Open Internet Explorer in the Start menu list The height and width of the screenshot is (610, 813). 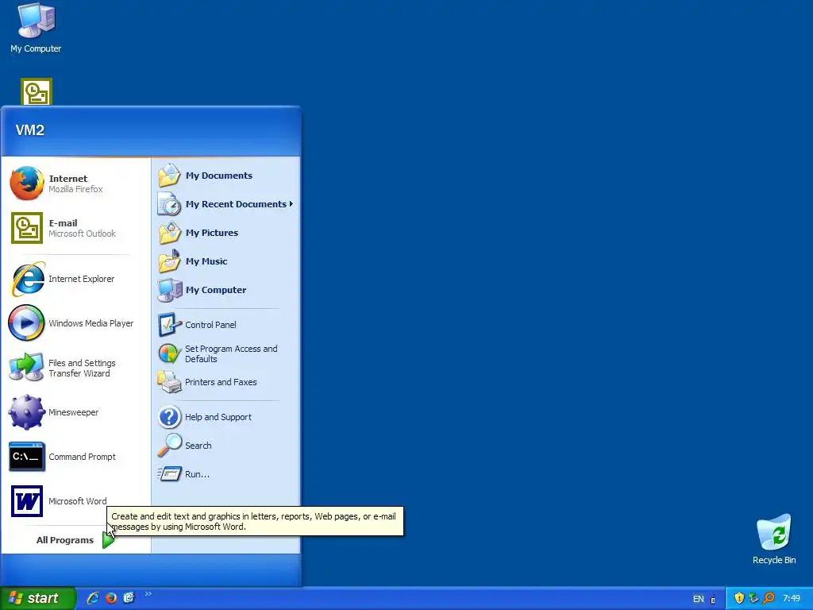(x=76, y=279)
